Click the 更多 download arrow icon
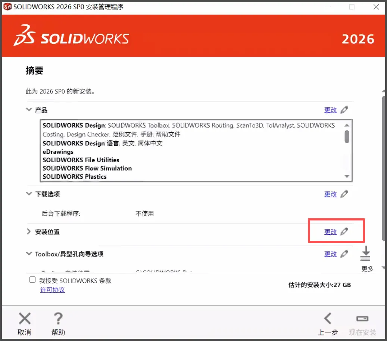387x341 pixels. click(365, 254)
